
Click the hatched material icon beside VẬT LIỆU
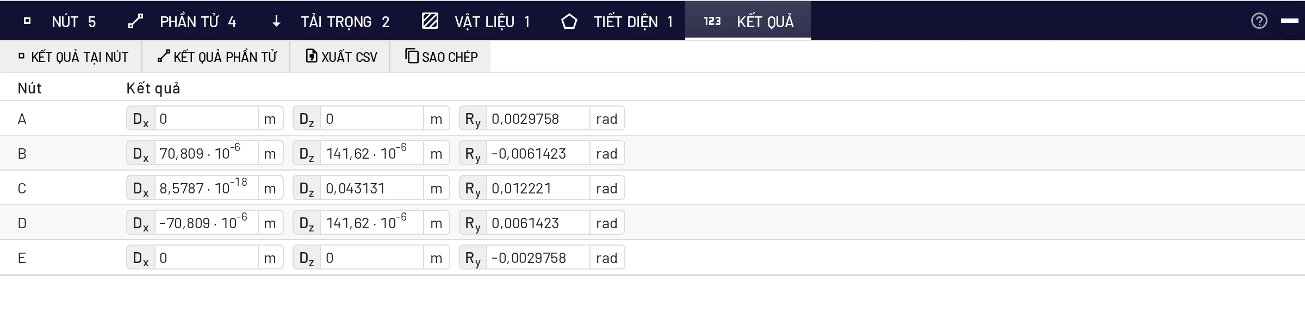(430, 21)
